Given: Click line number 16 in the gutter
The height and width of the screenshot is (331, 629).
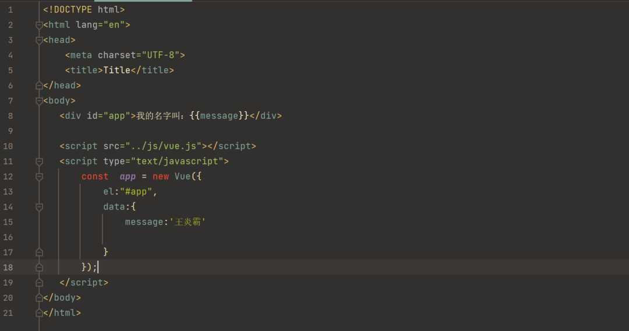Looking at the screenshot, I should [x=8, y=237].
